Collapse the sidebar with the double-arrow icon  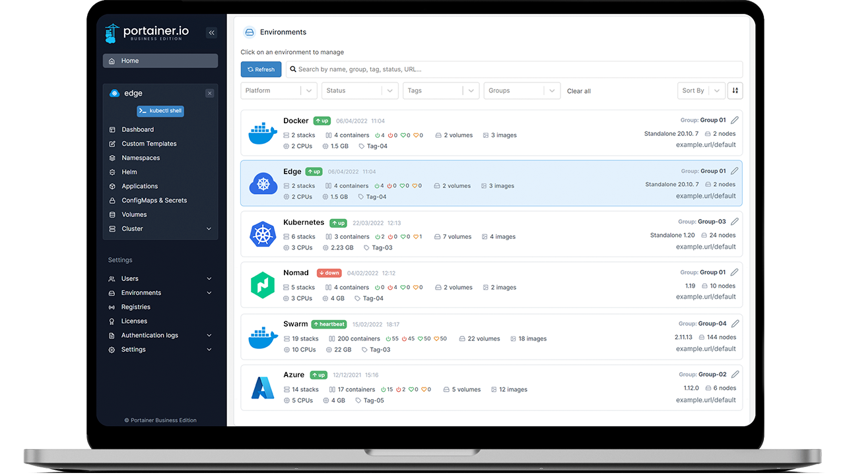211,32
